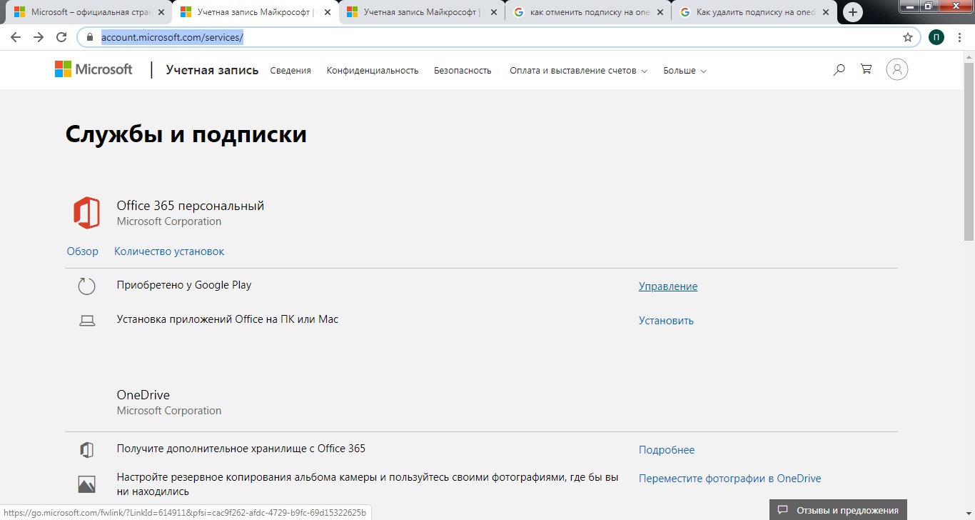
Task: Click the Office storage icon under OneDrive
Action: pyautogui.click(x=86, y=450)
